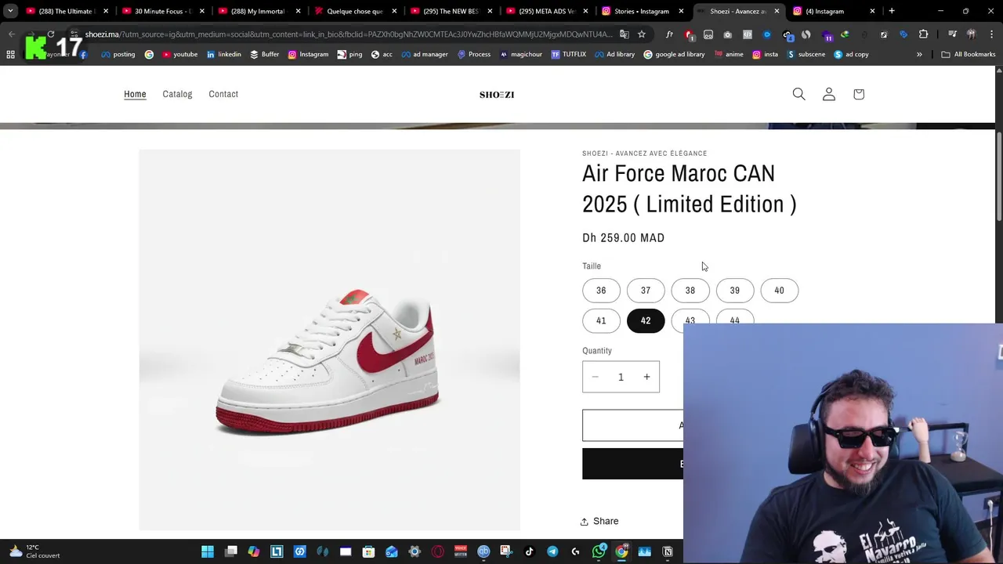Select size 37
This screenshot has width=1003, height=564.
646,291
